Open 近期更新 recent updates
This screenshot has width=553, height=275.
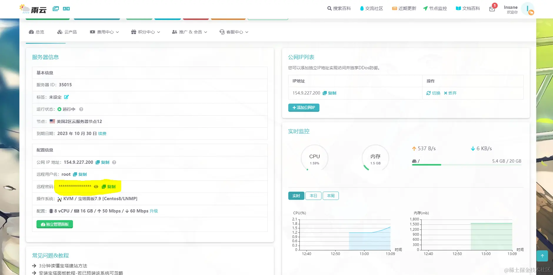tap(404, 9)
